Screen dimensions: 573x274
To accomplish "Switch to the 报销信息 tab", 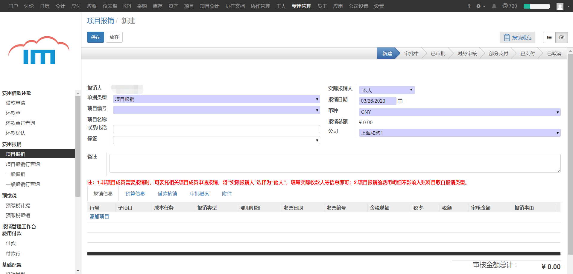I will 103,194.
